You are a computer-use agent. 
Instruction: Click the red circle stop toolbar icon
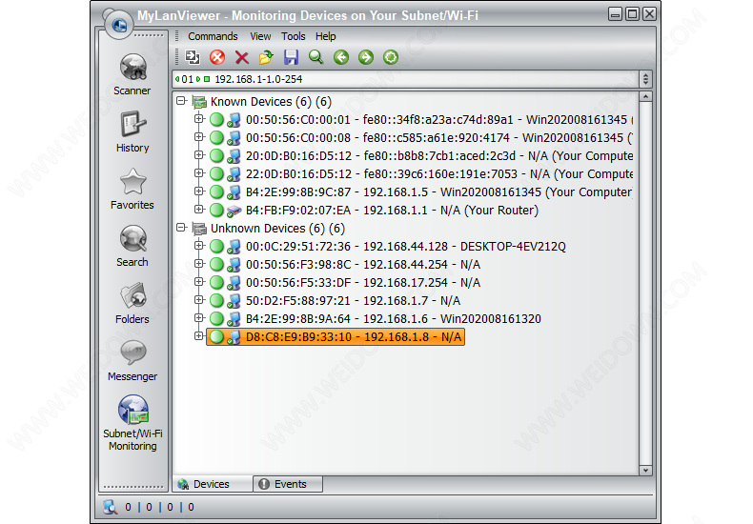click(217, 57)
